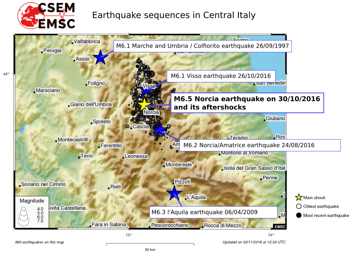
Task: Click the black Most recent earthquake circle
Action: coord(298,215)
